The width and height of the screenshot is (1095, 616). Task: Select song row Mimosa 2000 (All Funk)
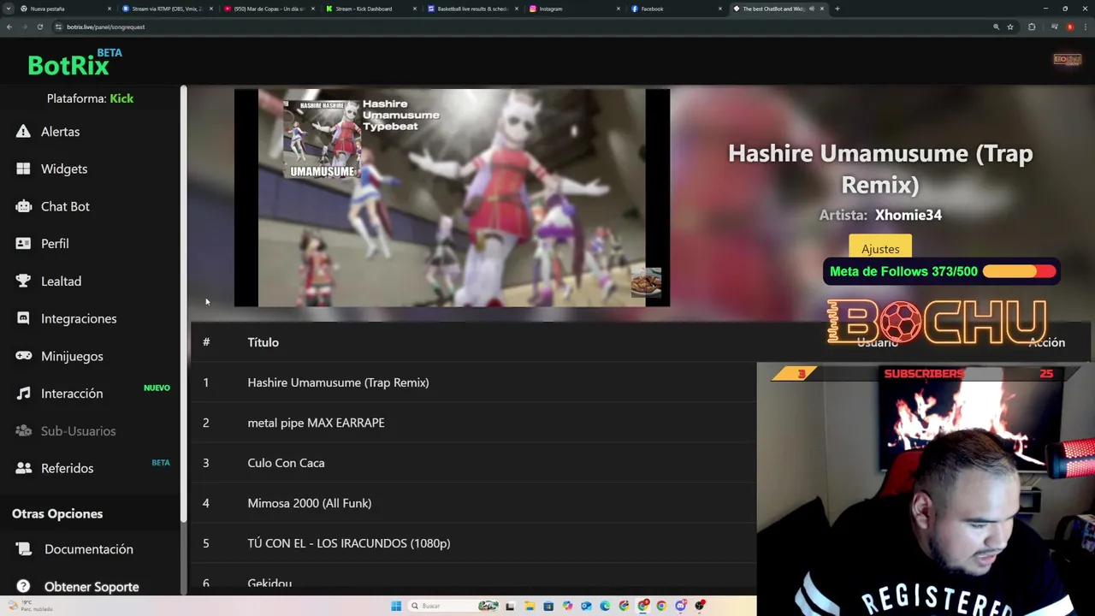click(x=473, y=503)
